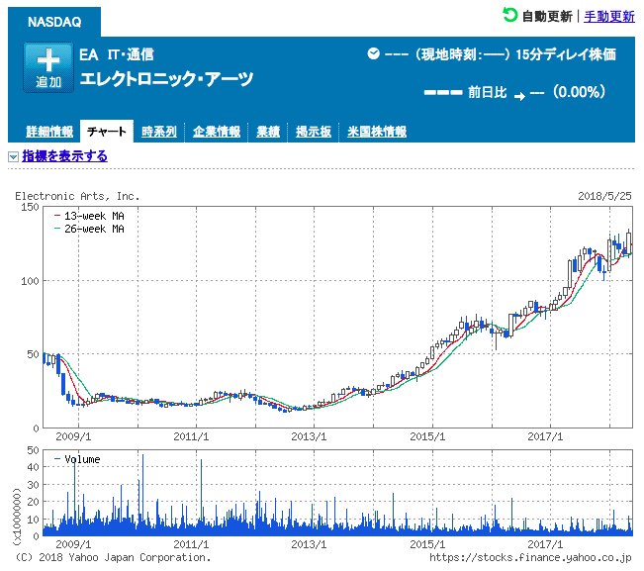Click the 前日比 previous-day comparison label
The width and height of the screenshot is (644, 571).
point(487,92)
